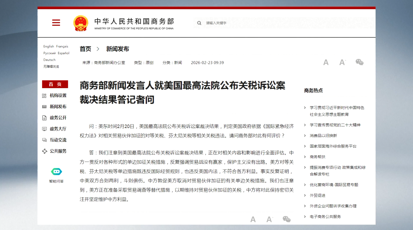Click the bottom increase font size icon
Screen dimensions: 413x230
click(269, 219)
